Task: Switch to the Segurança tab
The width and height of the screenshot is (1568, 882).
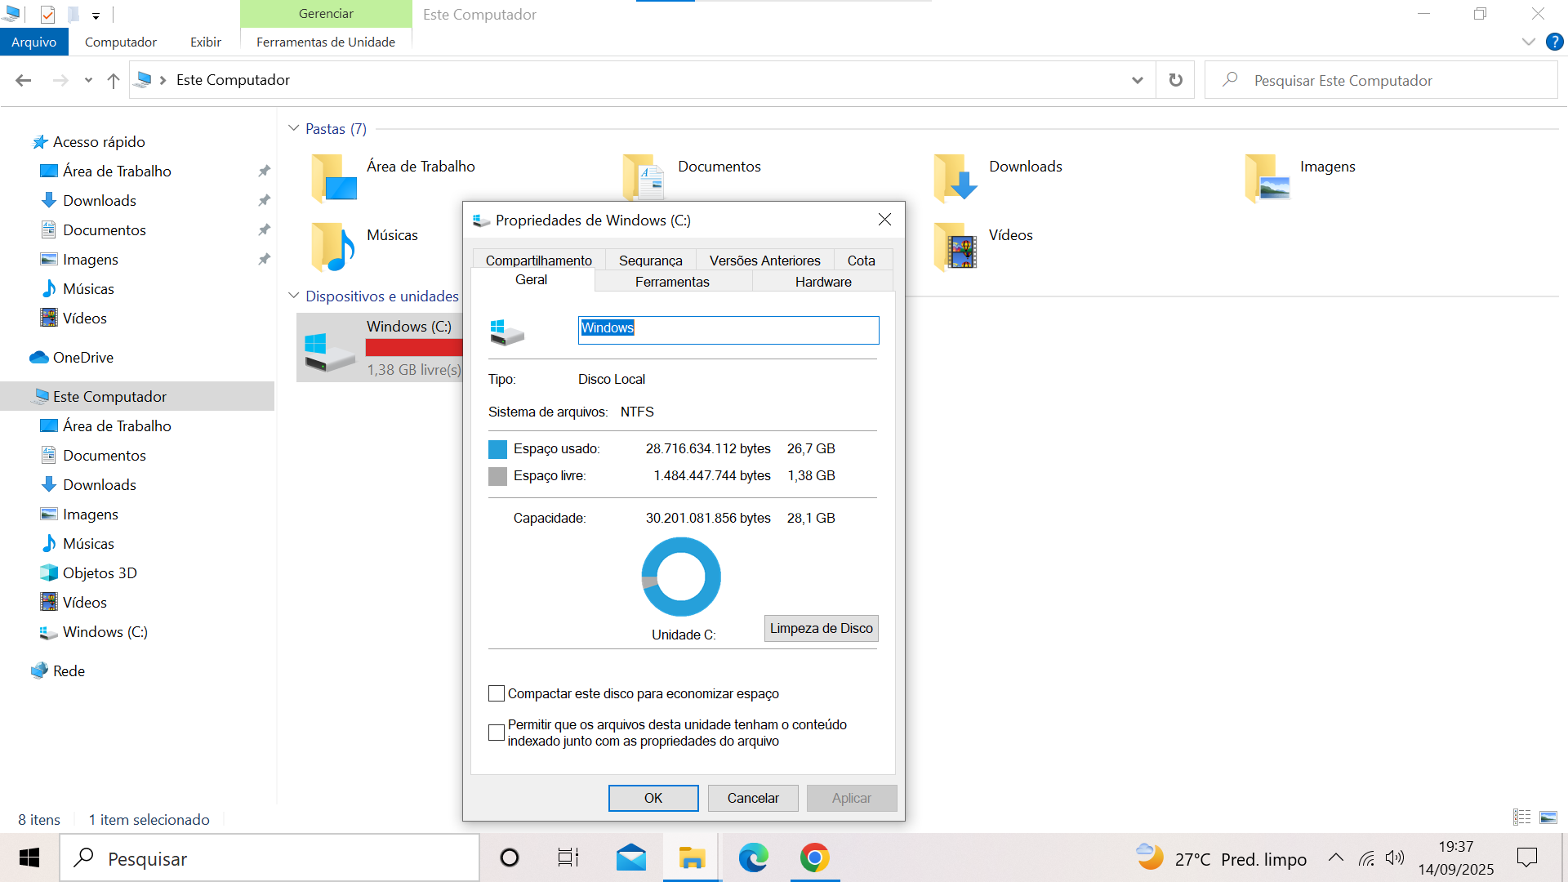Action: (x=651, y=260)
